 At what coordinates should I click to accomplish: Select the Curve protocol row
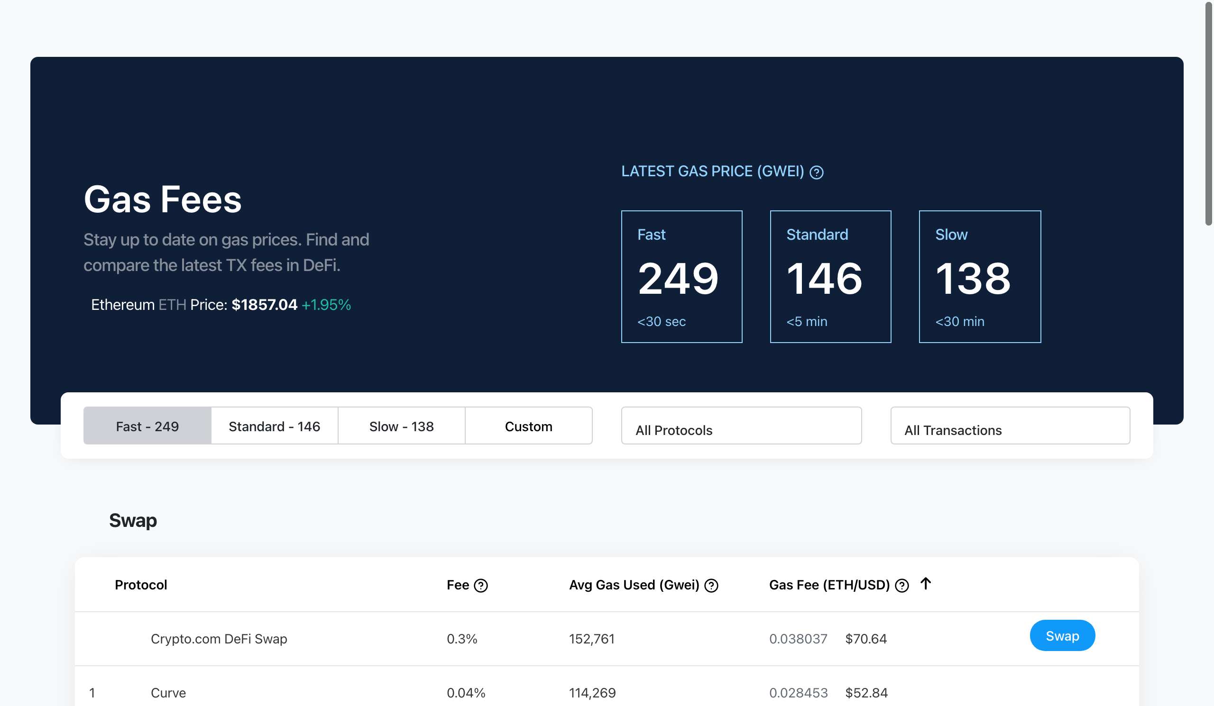click(168, 693)
